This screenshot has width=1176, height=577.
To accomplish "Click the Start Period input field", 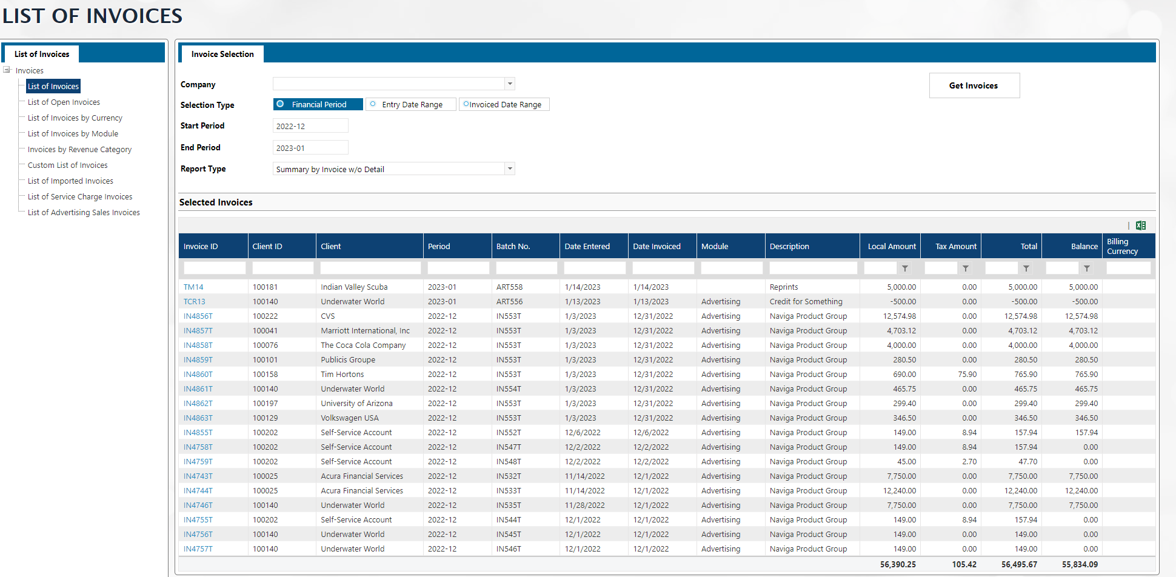I will click(x=310, y=126).
